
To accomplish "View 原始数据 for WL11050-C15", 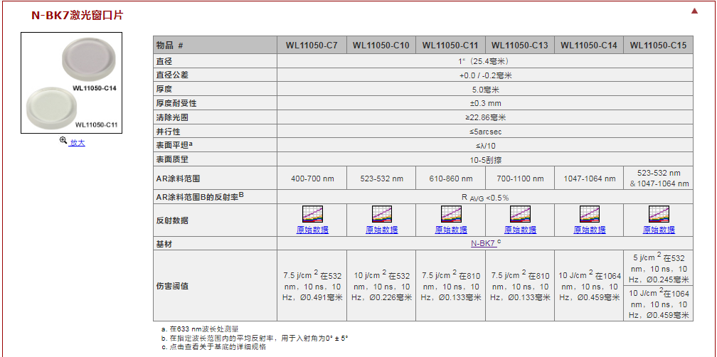I will click(658, 230).
